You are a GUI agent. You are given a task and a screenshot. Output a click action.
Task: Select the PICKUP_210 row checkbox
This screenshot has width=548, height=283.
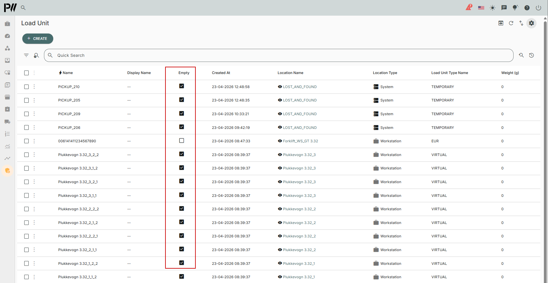(x=26, y=87)
